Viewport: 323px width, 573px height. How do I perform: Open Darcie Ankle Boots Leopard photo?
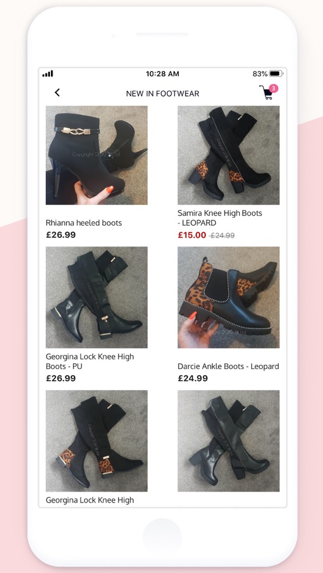tap(228, 297)
